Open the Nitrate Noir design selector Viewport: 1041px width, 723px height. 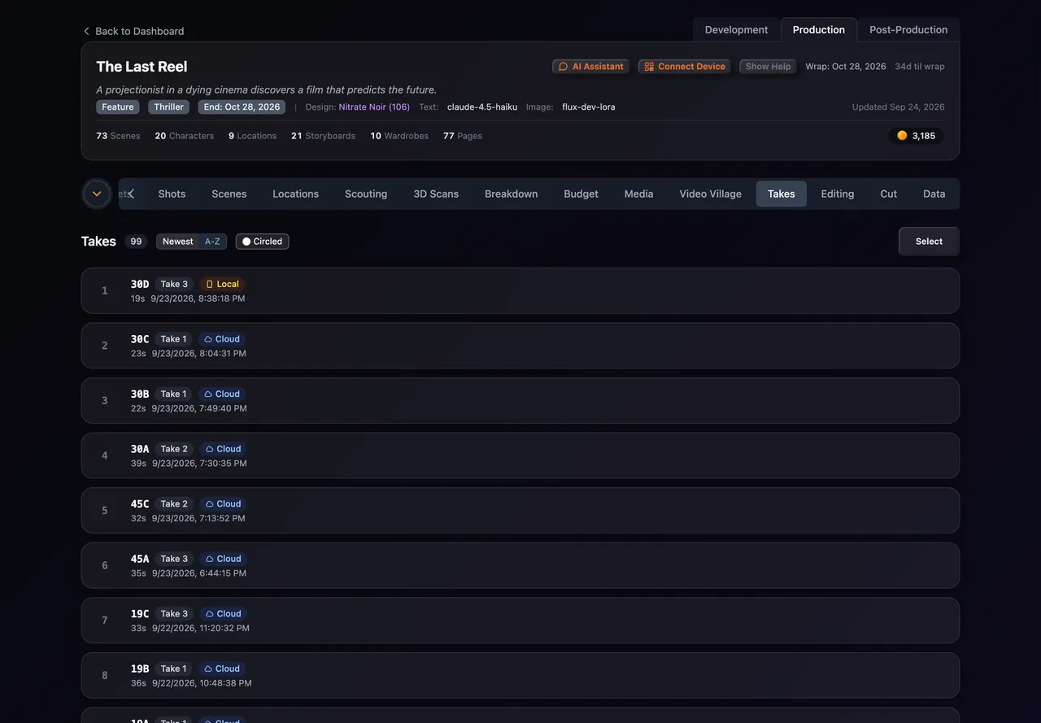point(374,107)
